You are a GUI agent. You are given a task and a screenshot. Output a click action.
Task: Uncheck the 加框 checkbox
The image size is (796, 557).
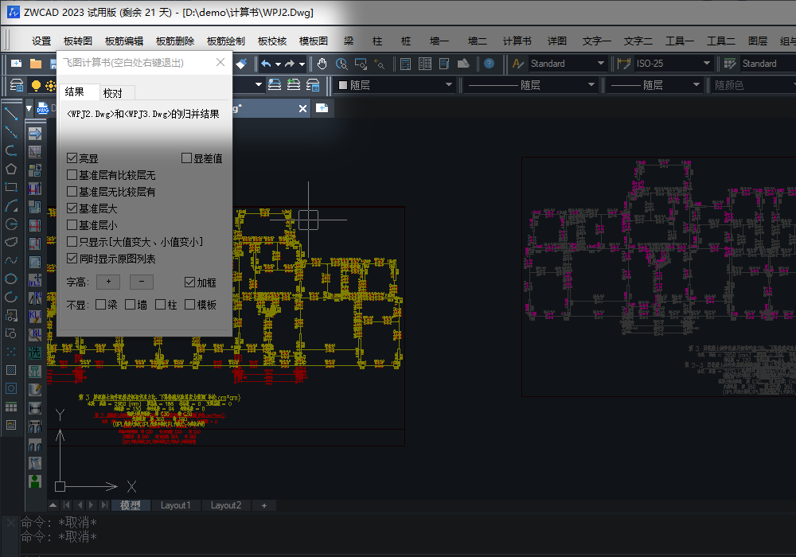[190, 282]
